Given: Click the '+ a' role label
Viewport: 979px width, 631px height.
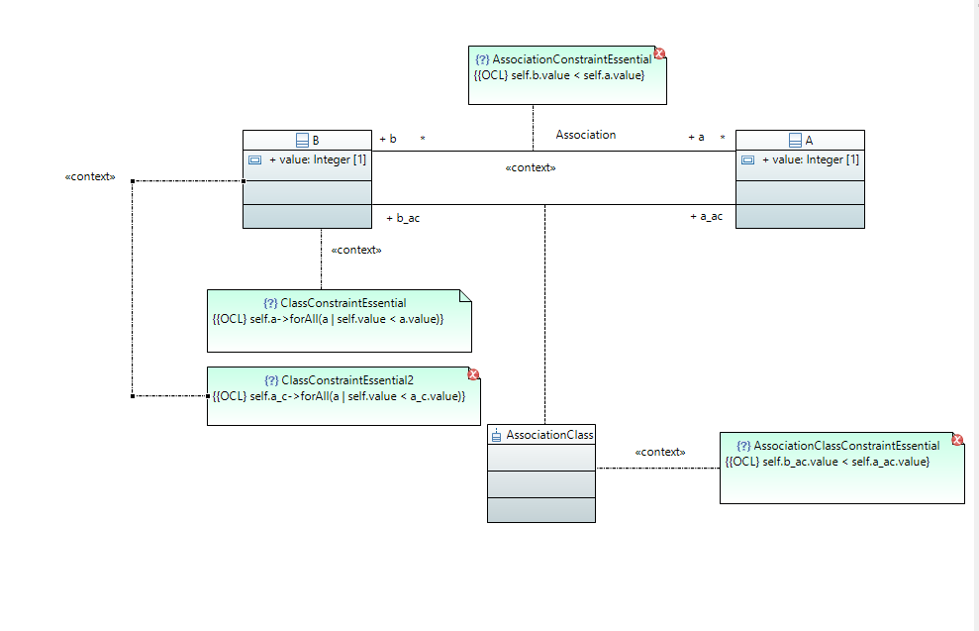Looking at the screenshot, I should point(696,137).
